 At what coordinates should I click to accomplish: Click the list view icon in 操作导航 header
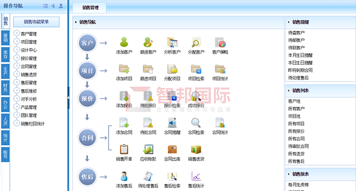(45, 6)
